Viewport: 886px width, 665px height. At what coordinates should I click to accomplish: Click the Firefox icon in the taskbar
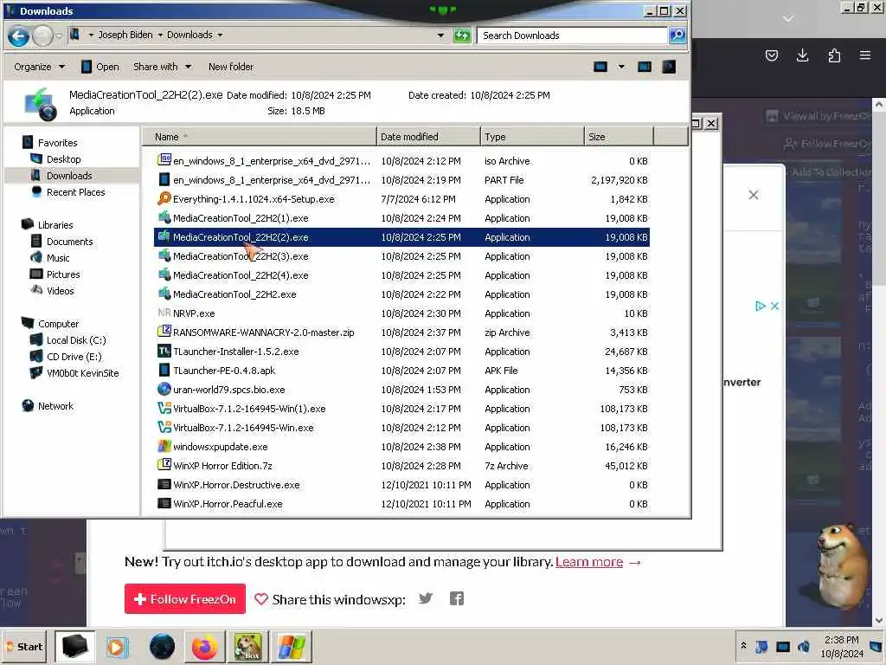[204, 646]
